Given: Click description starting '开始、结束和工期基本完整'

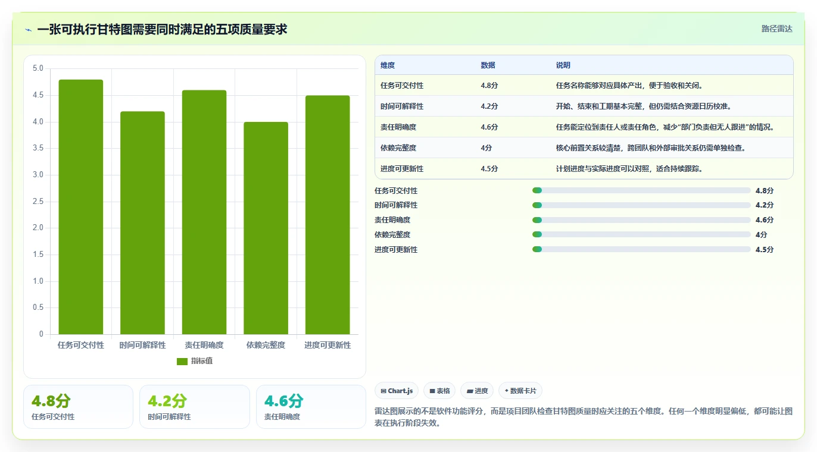Looking at the screenshot, I should click(643, 106).
